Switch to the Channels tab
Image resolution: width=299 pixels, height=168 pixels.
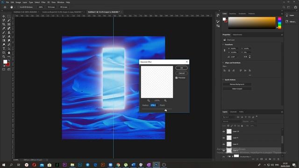[233, 112]
